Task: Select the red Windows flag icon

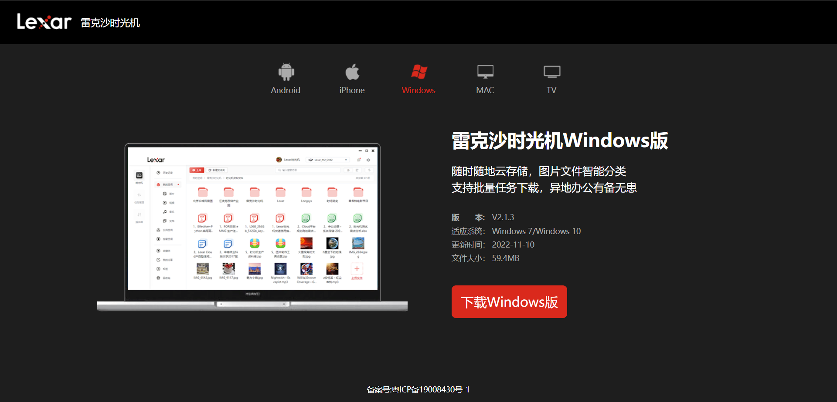Action: [x=419, y=72]
